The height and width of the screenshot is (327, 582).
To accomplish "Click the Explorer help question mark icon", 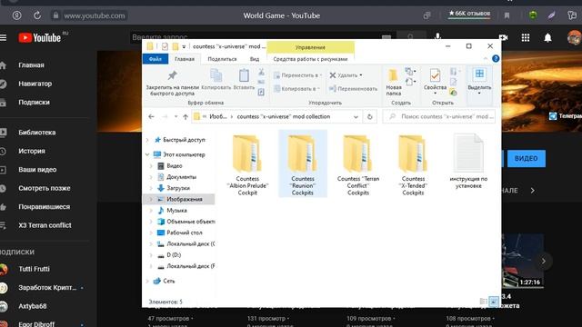I will [496, 58].
